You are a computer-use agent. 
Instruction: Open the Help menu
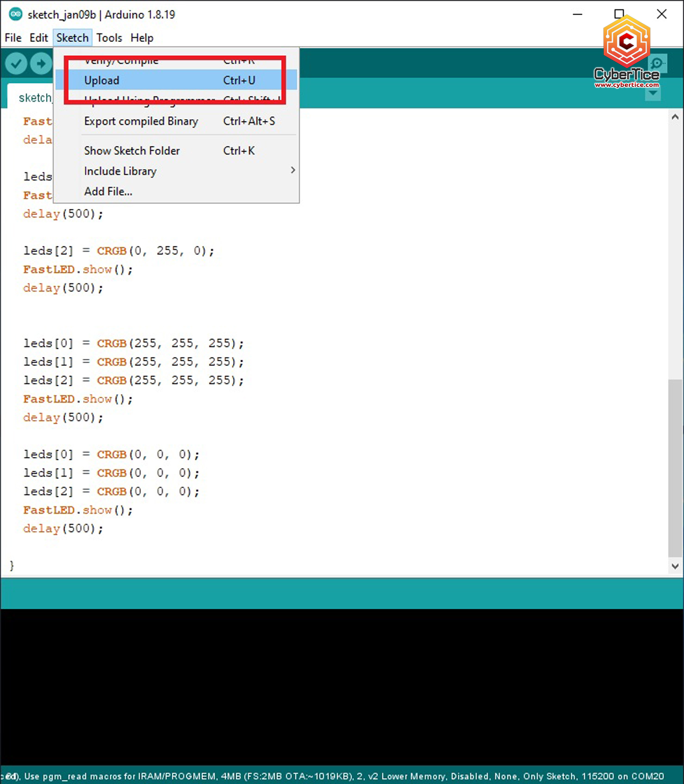(142, 38)
